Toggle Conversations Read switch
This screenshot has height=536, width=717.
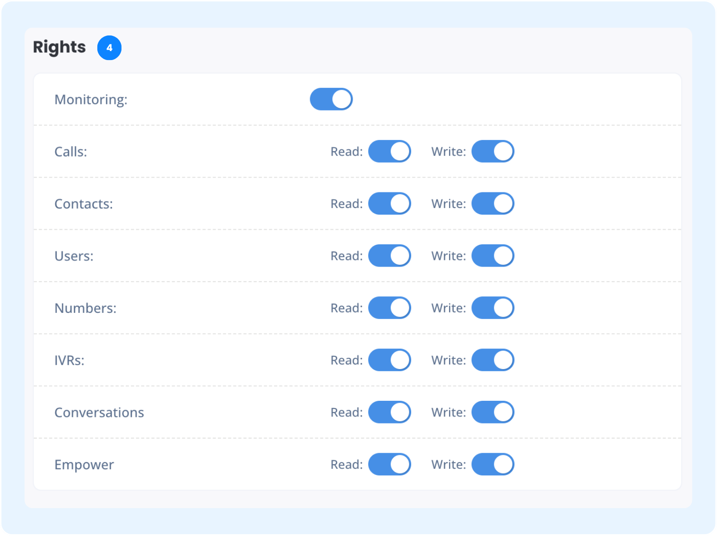389,412
